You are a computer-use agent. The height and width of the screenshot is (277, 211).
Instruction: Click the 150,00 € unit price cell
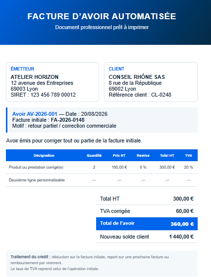click(x=119, y=167)
